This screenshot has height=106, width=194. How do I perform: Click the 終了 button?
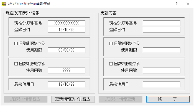(168, 99)
